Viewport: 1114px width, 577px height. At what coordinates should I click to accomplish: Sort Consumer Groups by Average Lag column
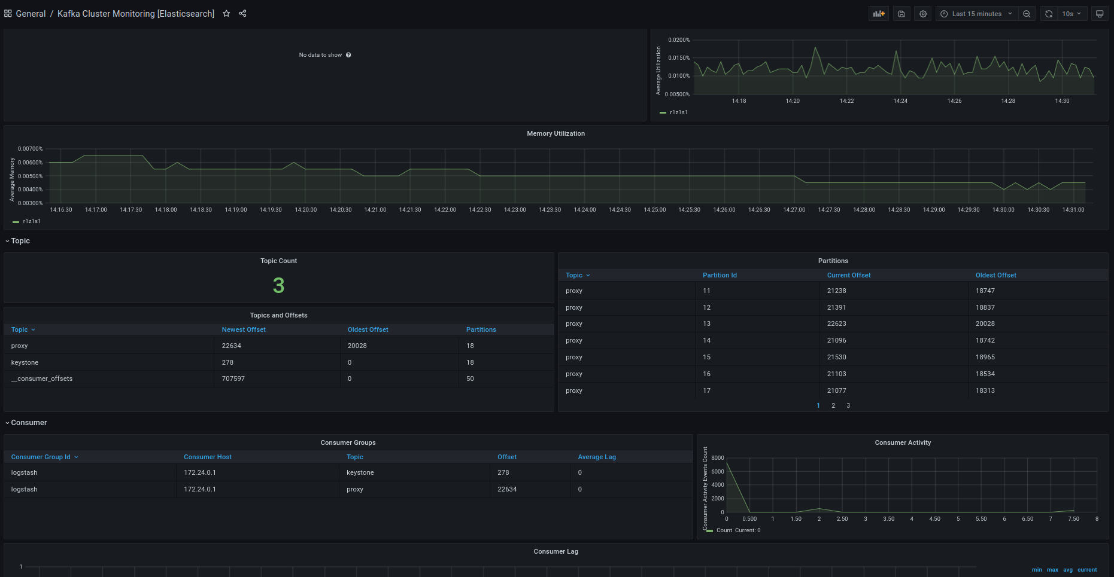[597, 457]
